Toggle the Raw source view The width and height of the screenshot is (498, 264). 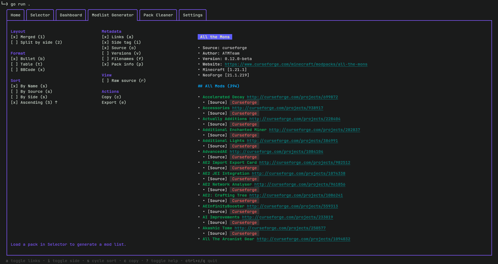(124, 81)
